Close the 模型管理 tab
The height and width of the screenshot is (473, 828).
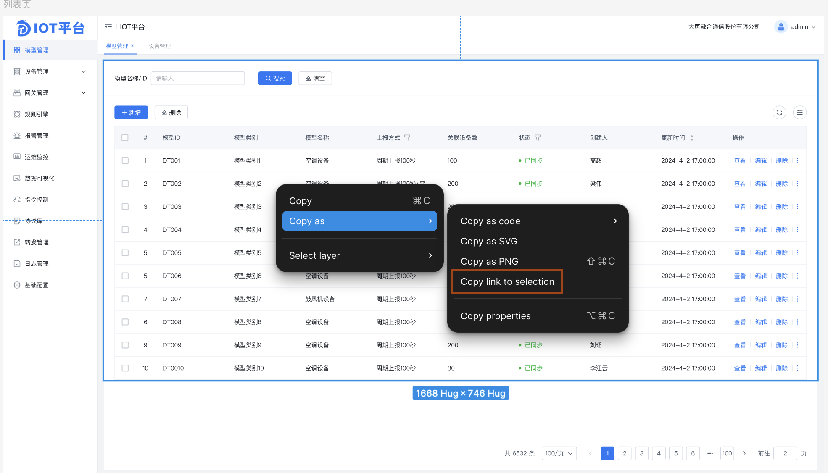132,46
